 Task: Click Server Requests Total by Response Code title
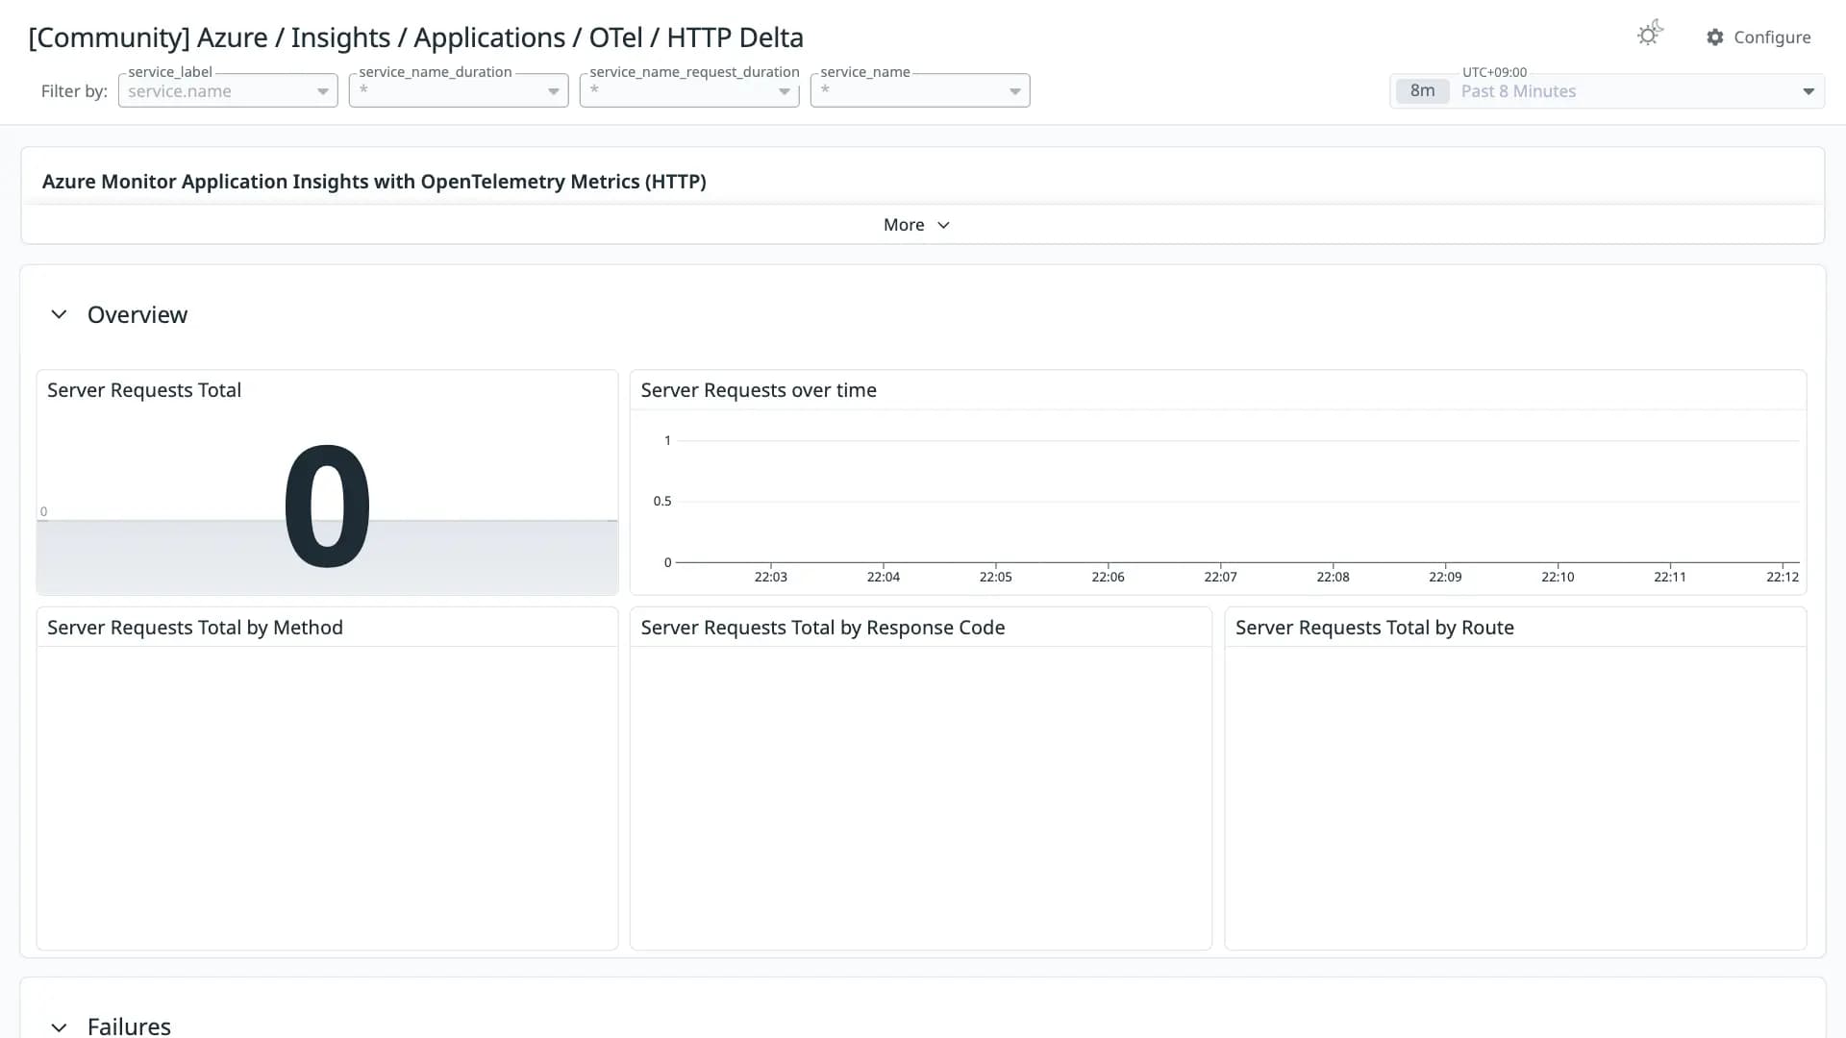(823, 628)
